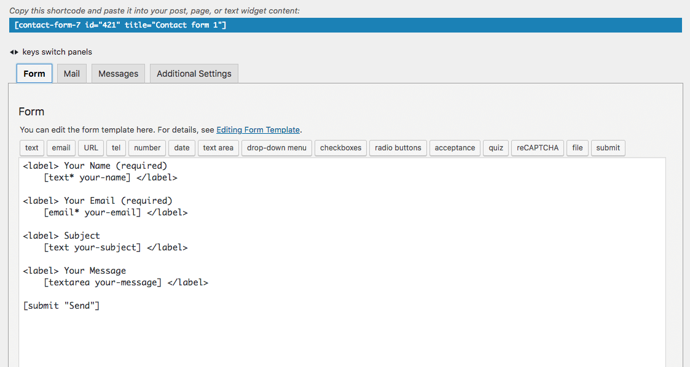Viewport: 690px width, 367px height.
Task: Insert a tel field tag
Action: click(x=116, y=148)
